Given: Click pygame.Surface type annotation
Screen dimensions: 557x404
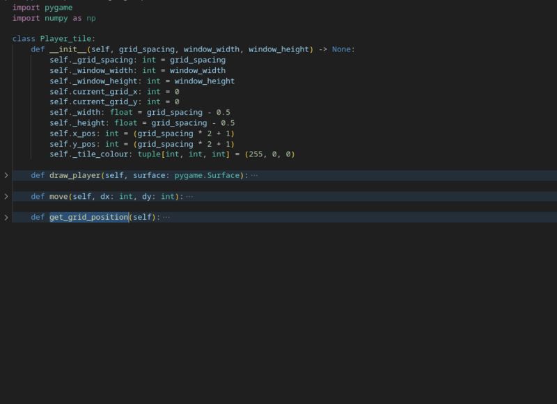Looking at the screenshot, I should point(207,175).
